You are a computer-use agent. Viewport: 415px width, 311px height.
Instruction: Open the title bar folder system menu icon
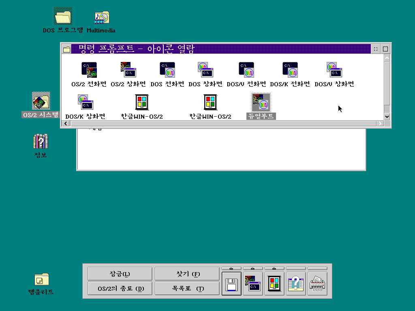tap(67, 49)
